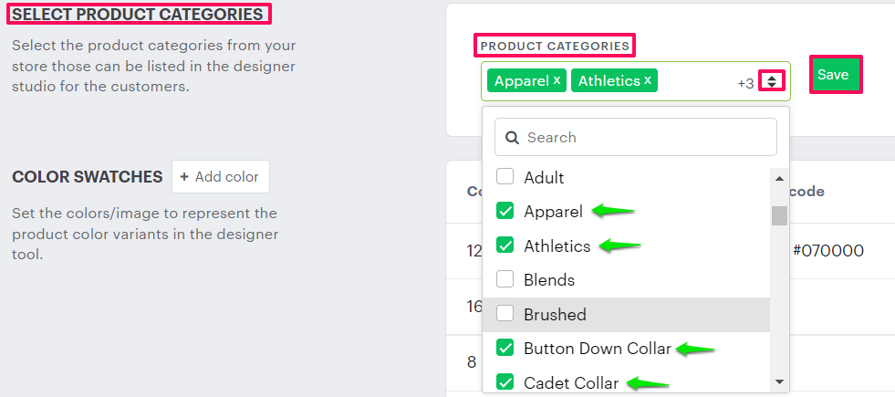Save the selected product categories
895x397 pixels.
click(x=833, y=76)
